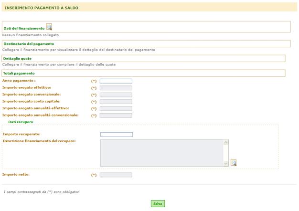Image resolution: width=299 pixels, height=211 pixels.
Task: Click the lookup icon beside recovery description box
Action: [x=234, y=163]
